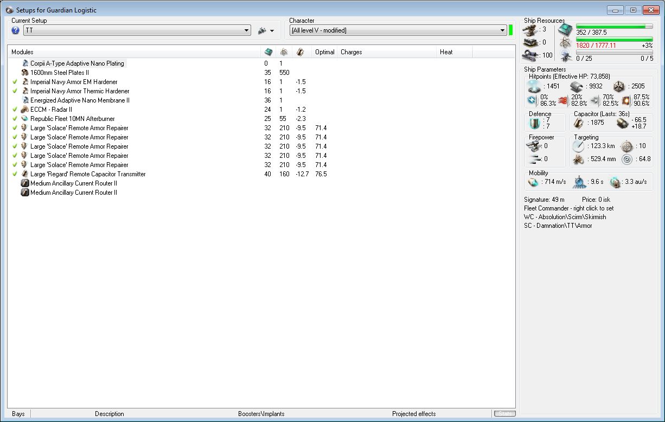Click the max velocity icon showing 714 m/s
Viewport: 665px width, 422px height.
[534, 182]
